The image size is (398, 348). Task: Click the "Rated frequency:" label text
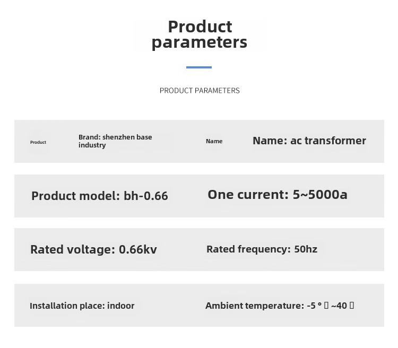point(248,249)
